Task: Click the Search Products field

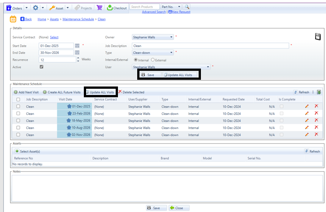Action: point(144,7)
